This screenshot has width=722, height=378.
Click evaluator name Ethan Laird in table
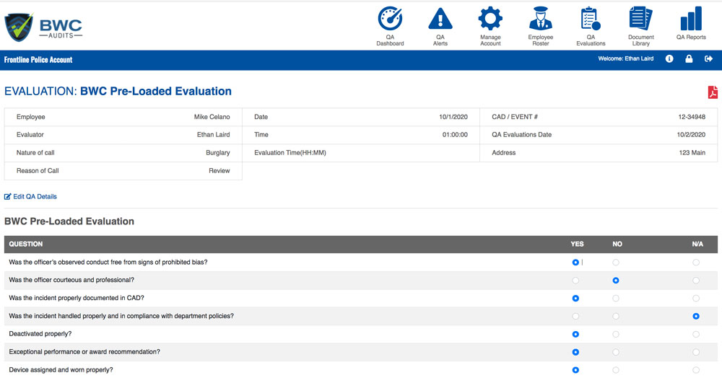point(213,135)
